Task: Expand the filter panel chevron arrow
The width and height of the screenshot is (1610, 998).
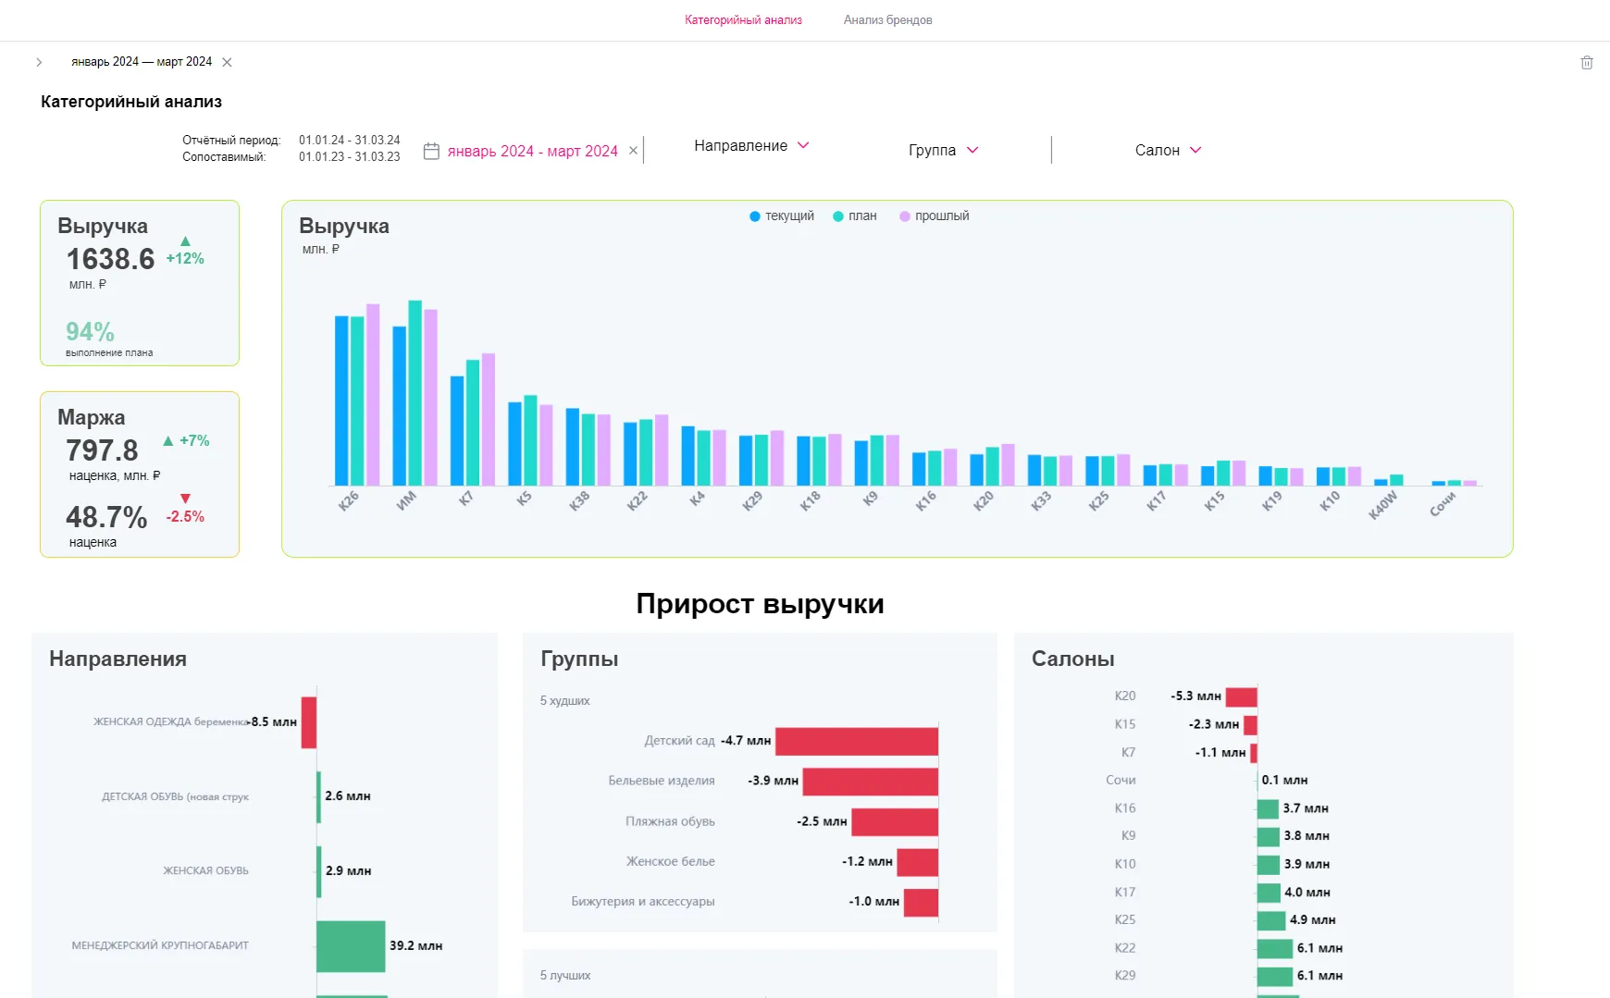Action: coord(39,62)
